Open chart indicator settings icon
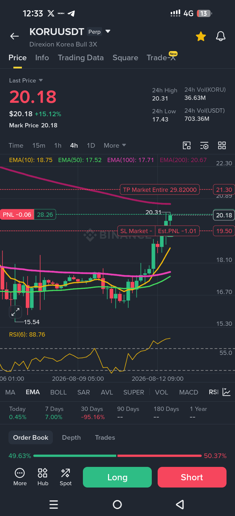The height and width of the screenshot is (516, 235). (x=204, y=145)
